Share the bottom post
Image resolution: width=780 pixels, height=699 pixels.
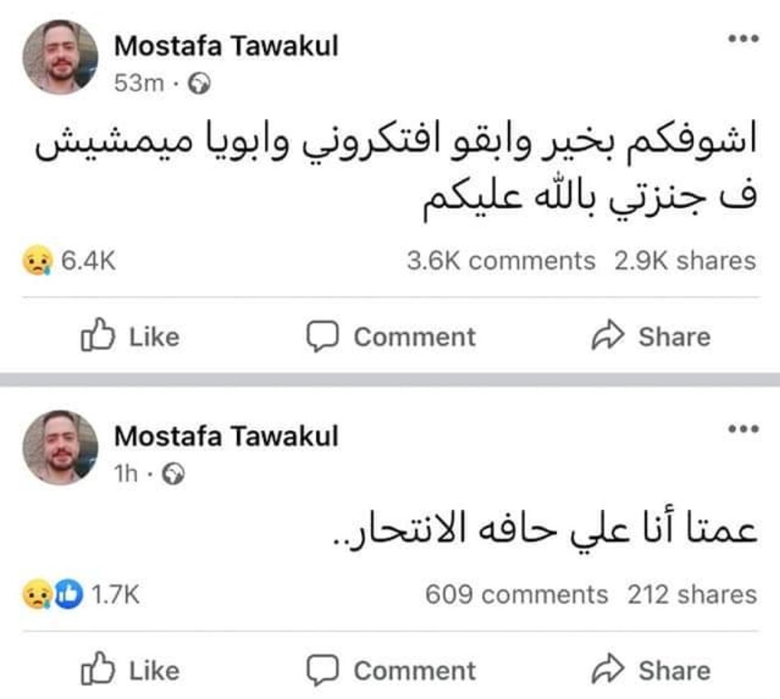(x=650, y=670)
